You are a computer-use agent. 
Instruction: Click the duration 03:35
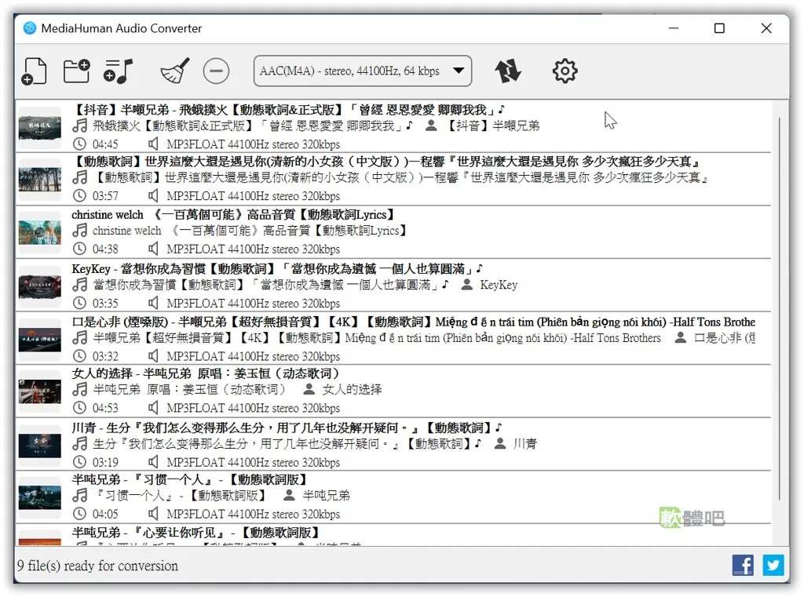pyautogui.click(x=105, y=303)
